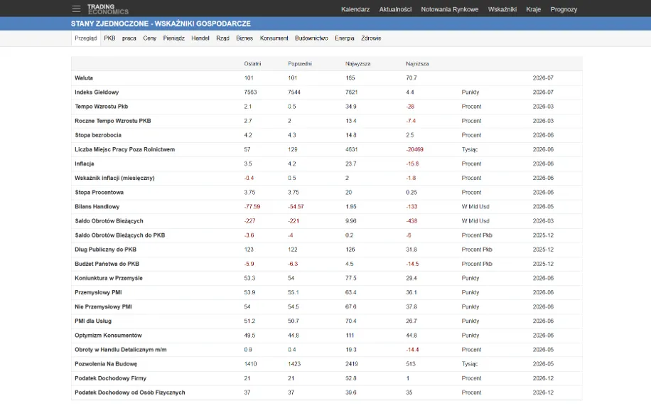Open the Stopa Procentowa link
651x406 pixels.
coord(99,193)
